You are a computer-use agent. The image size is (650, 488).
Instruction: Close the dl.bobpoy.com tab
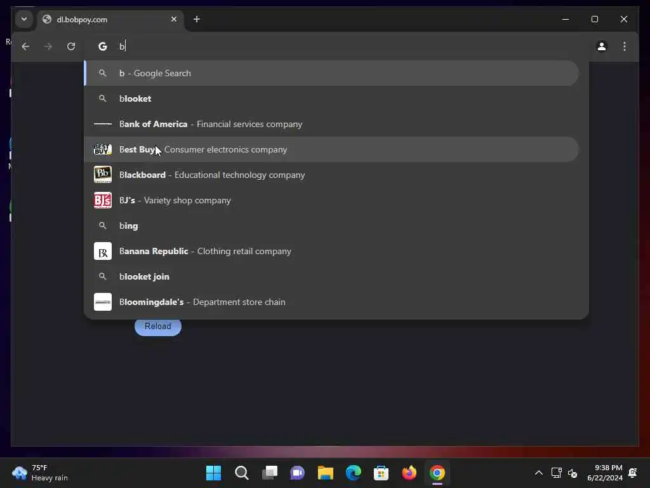(174, 19)
